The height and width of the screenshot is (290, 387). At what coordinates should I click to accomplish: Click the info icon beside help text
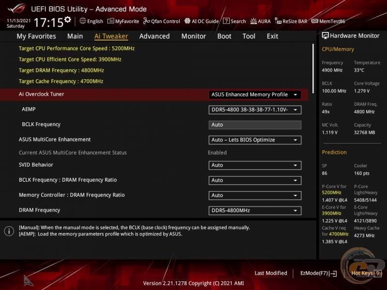tap(9, 231)
